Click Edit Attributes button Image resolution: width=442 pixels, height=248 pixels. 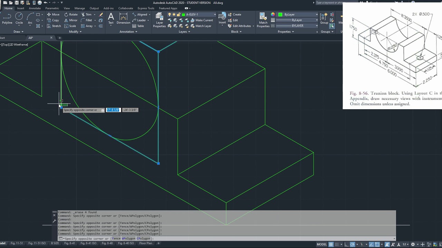(x=239, y=26)
